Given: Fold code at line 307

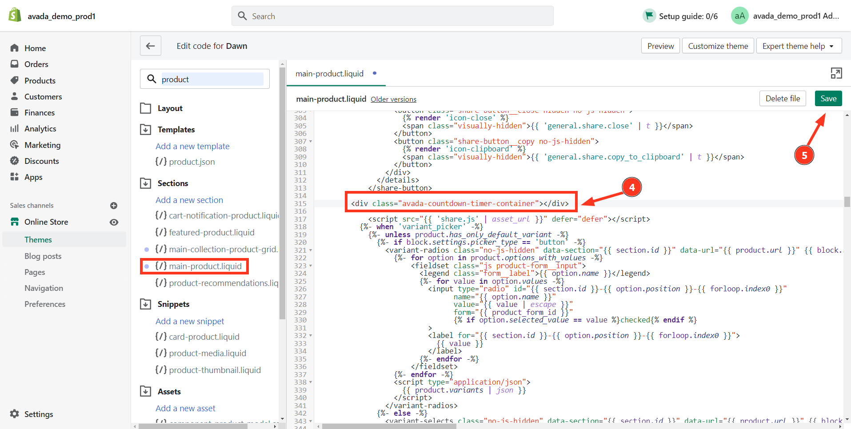Looking at the screenshot, I should [x=311, y=142].
